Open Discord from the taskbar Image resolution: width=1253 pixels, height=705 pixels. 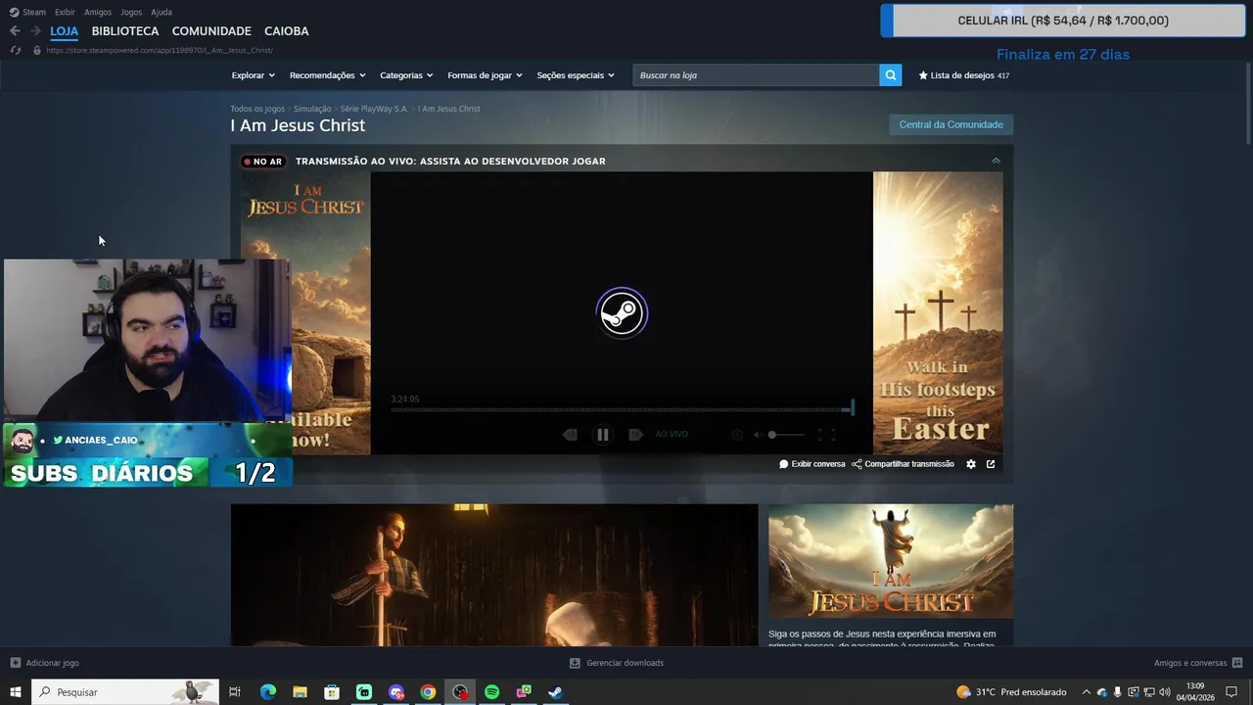point(395,692)
